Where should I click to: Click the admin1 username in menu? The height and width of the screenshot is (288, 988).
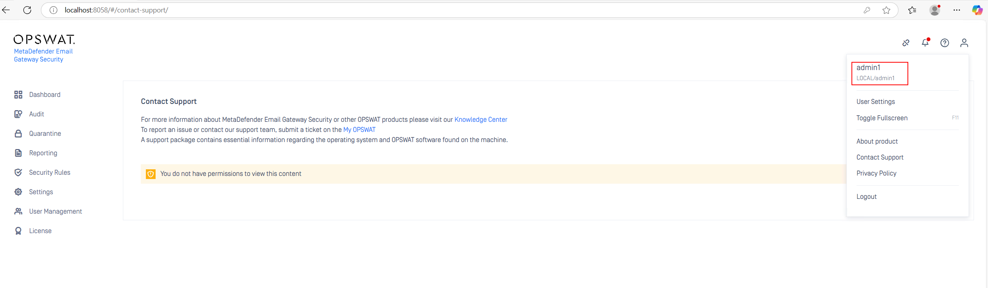point(868,67)
